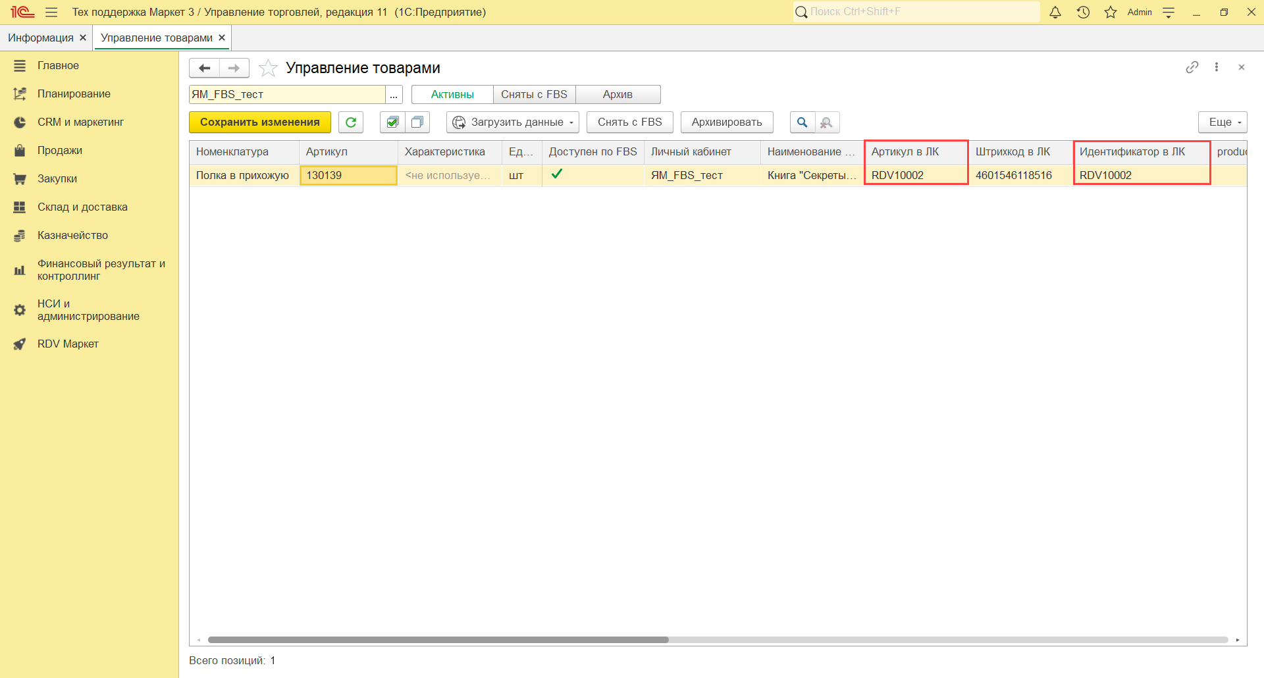Expand the 'Загрузить данные' dropdown

tap(513, 122)
